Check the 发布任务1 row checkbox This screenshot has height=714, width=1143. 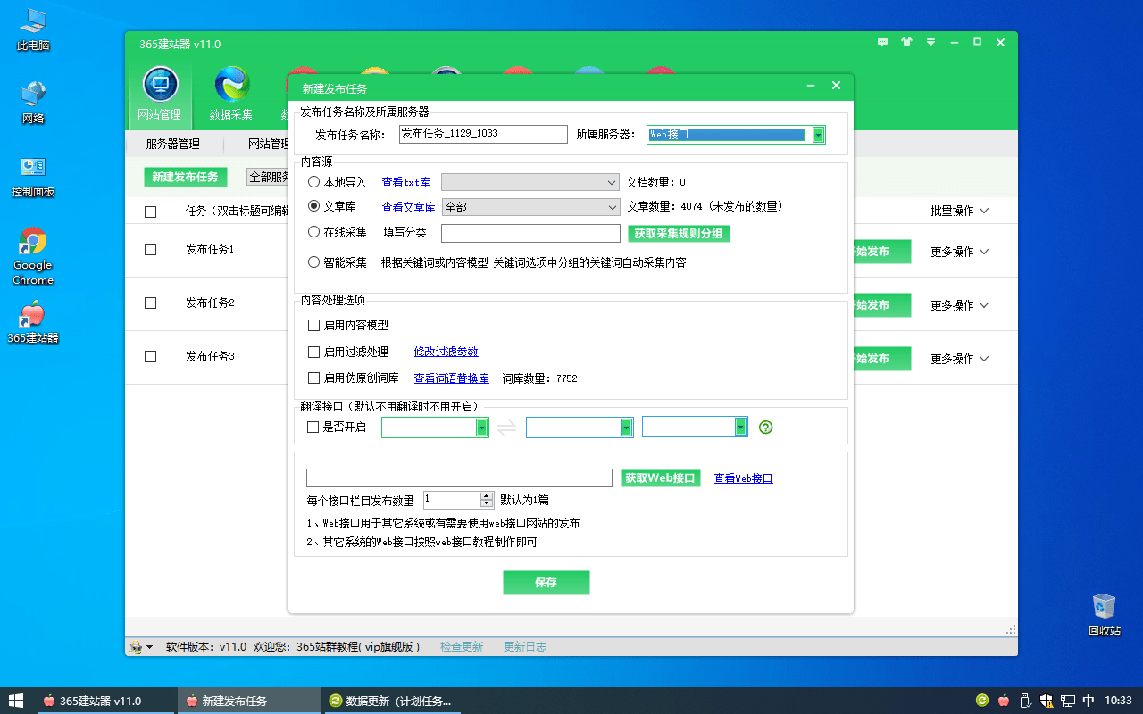point(150,250)
